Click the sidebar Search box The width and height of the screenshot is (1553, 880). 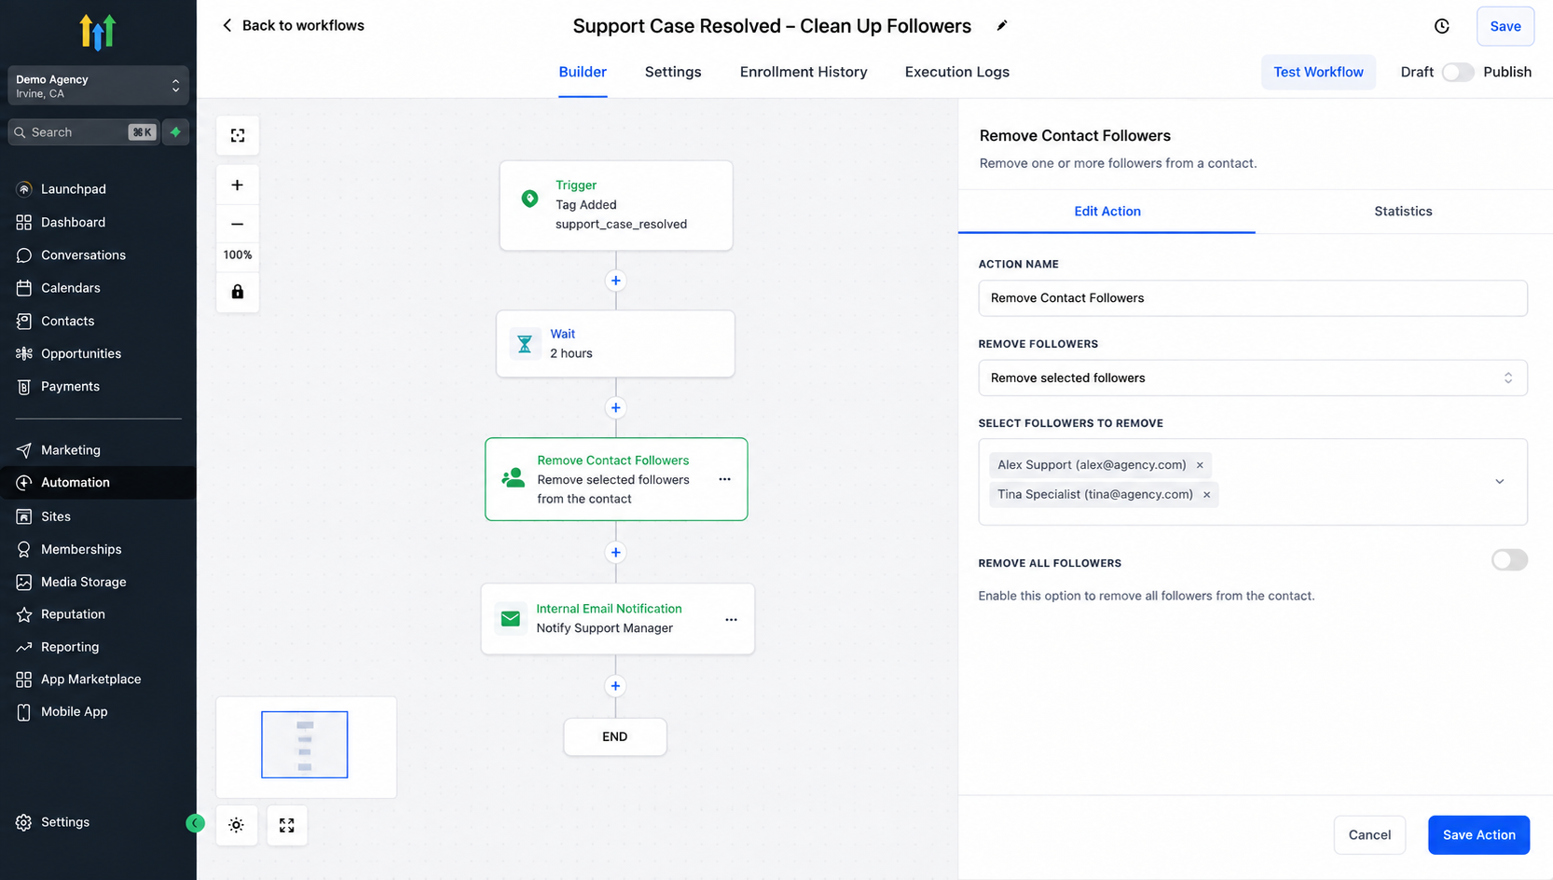click(x=83, y=132)
